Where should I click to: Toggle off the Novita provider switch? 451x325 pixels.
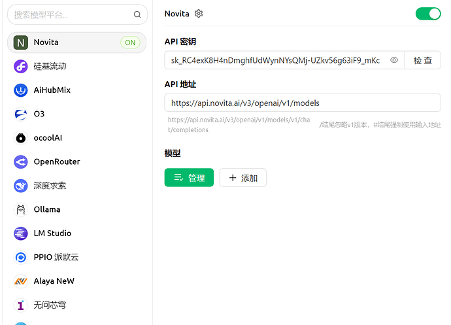pyautogui.click(x=428, y=14)
